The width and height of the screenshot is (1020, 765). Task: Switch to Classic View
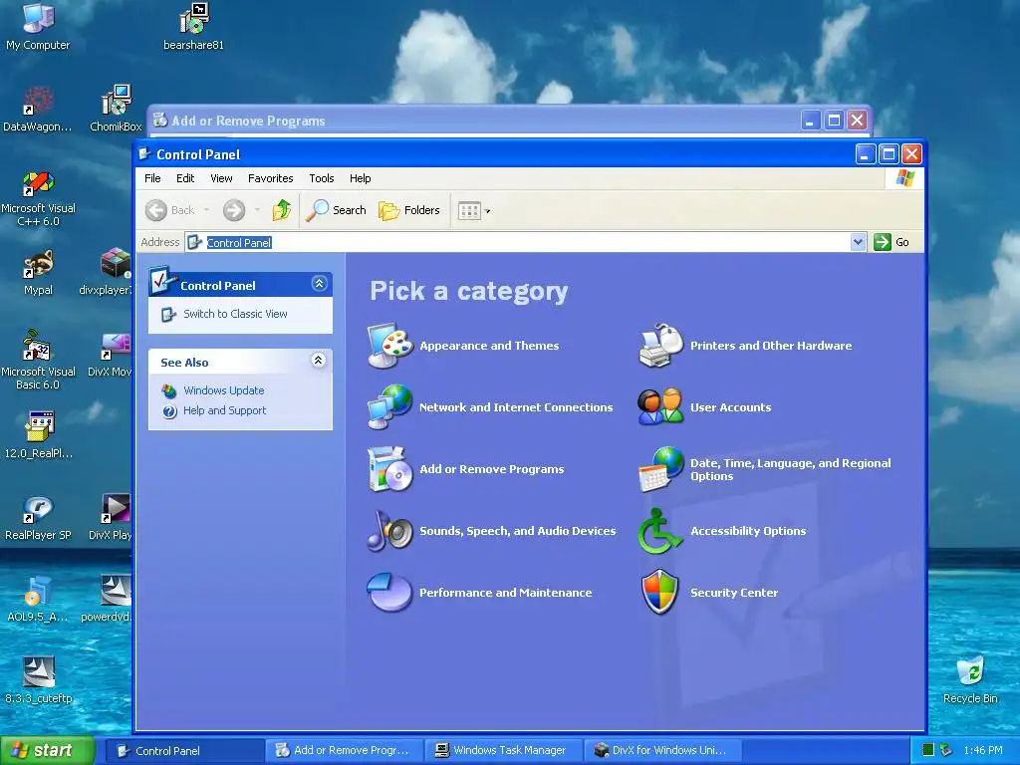(x=235, y=314)
